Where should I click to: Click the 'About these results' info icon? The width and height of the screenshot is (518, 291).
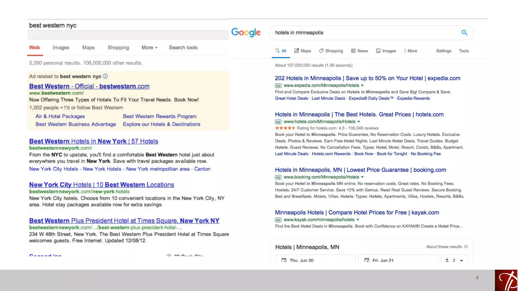(466, 247)
